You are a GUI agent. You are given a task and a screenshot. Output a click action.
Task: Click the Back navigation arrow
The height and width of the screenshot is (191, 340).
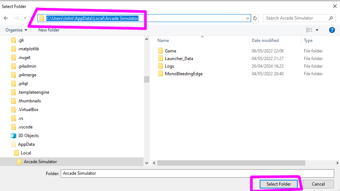[6, 18]
